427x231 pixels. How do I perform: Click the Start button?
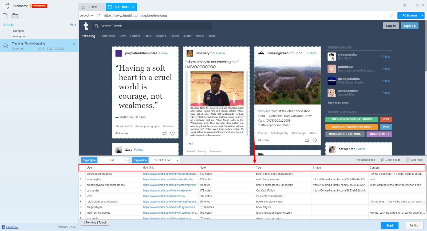coord(389,225)
